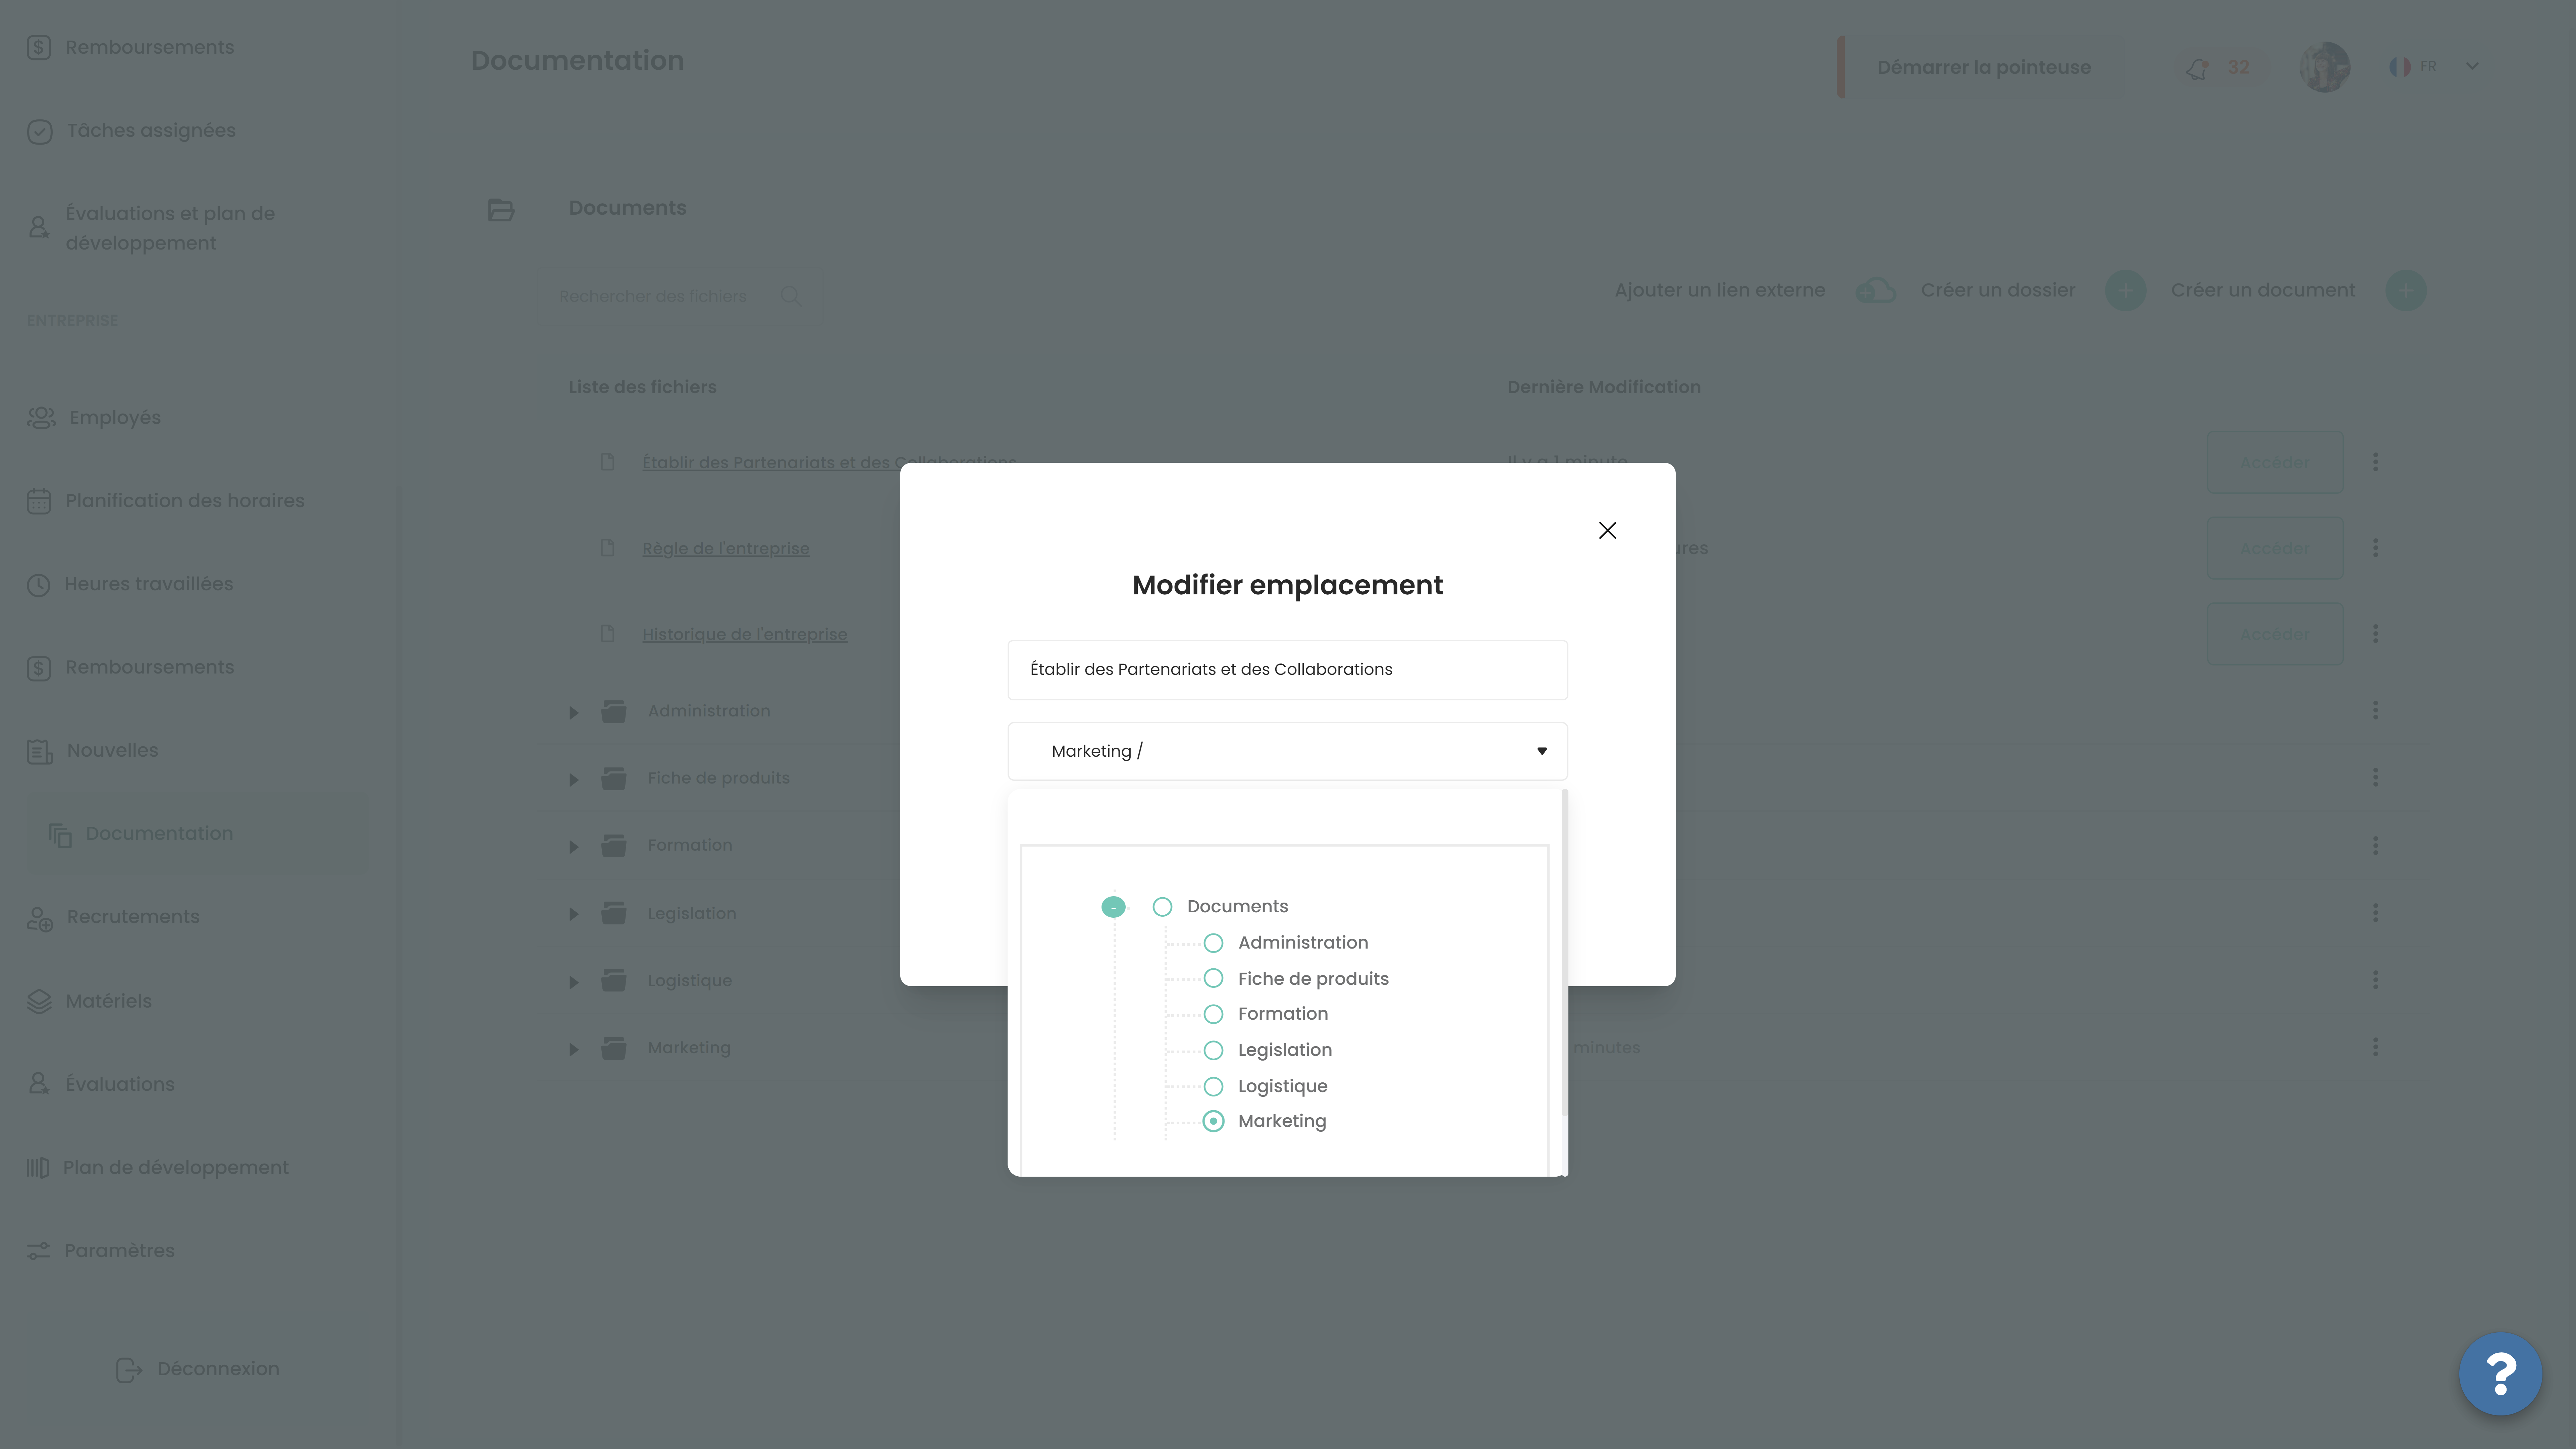
Task: Collapse the Documents tree node
Action: point(1113,907)
